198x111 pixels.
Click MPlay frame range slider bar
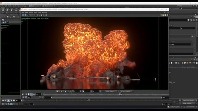pyautogui.click(x=106, y=97)
